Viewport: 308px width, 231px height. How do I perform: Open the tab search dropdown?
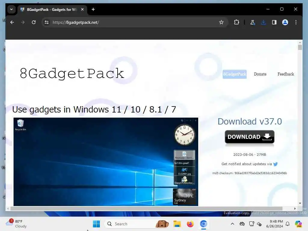pos(11,9)
